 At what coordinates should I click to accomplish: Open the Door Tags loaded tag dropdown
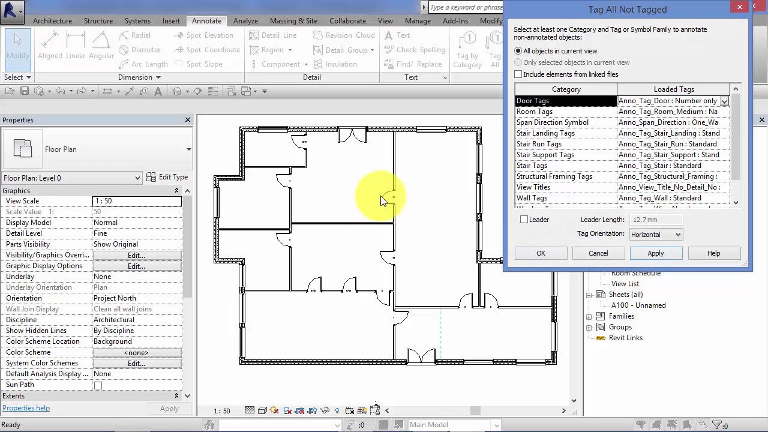(x=724, y=101)
